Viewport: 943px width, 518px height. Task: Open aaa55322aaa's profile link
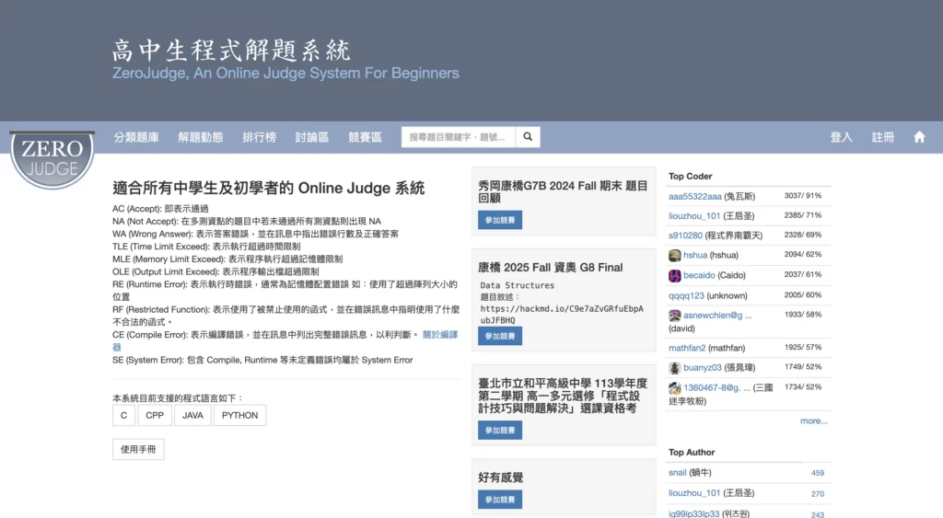pos(694,196)
